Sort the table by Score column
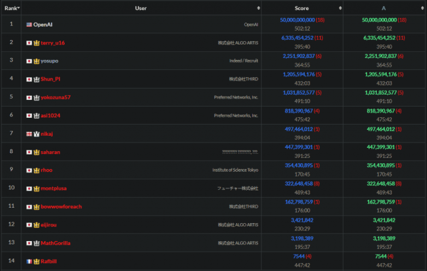Viewport: 427px width, 271px height. coord(302,8)
